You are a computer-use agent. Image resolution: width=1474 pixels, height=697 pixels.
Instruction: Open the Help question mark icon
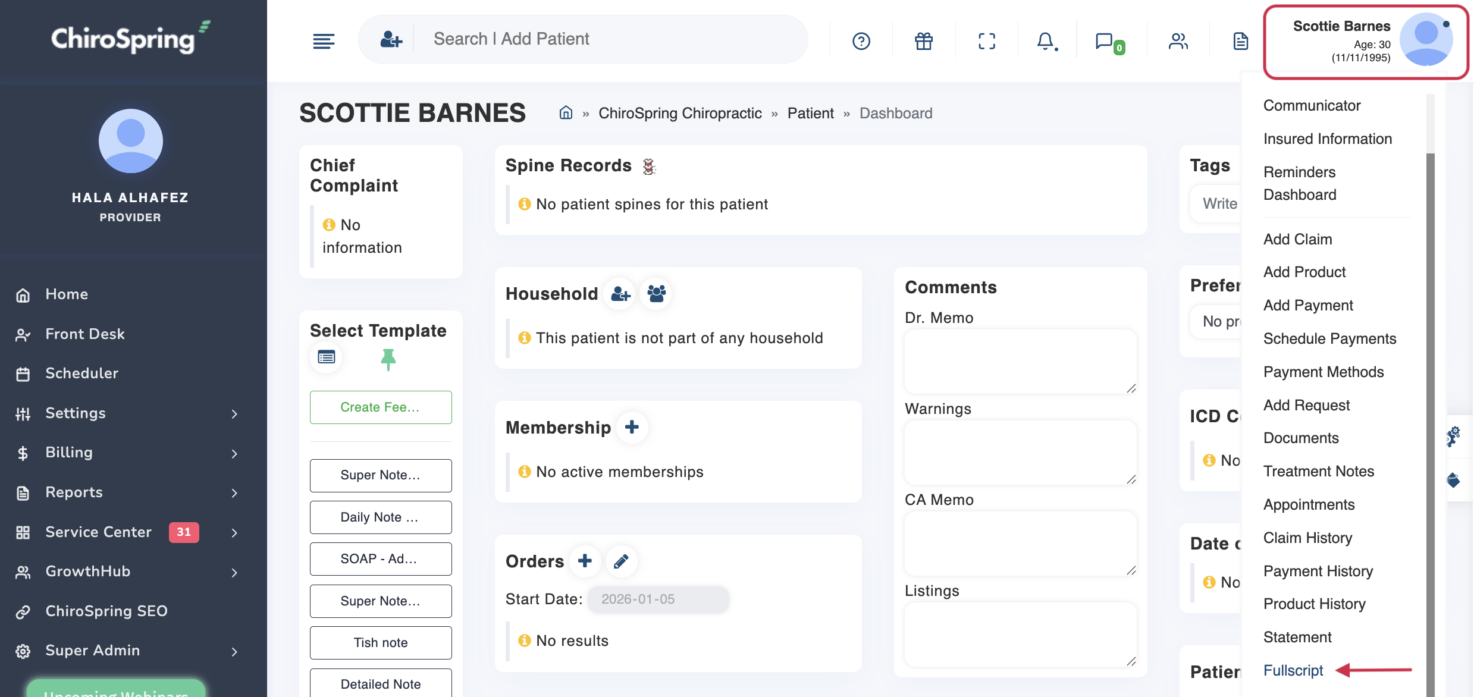point(861,40)
